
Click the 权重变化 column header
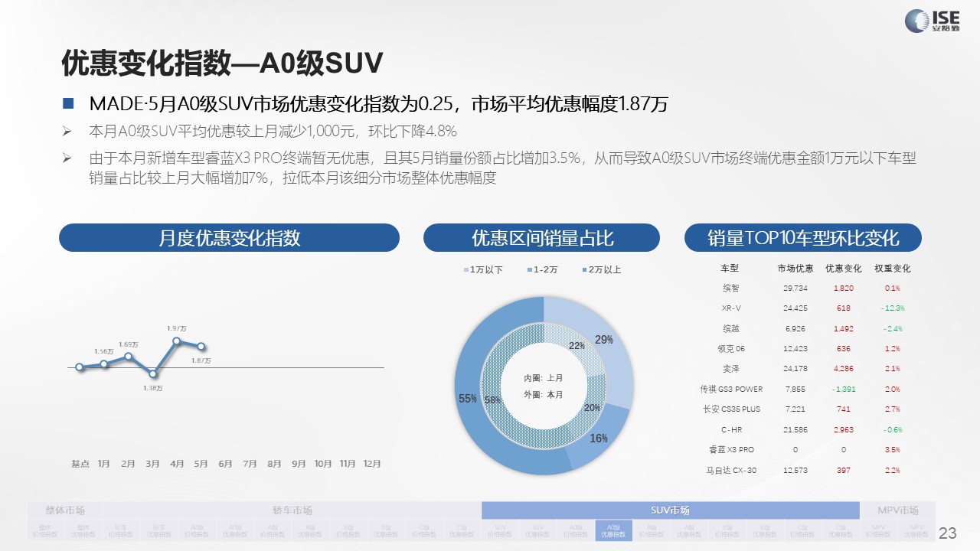click(x=893, y=269)
